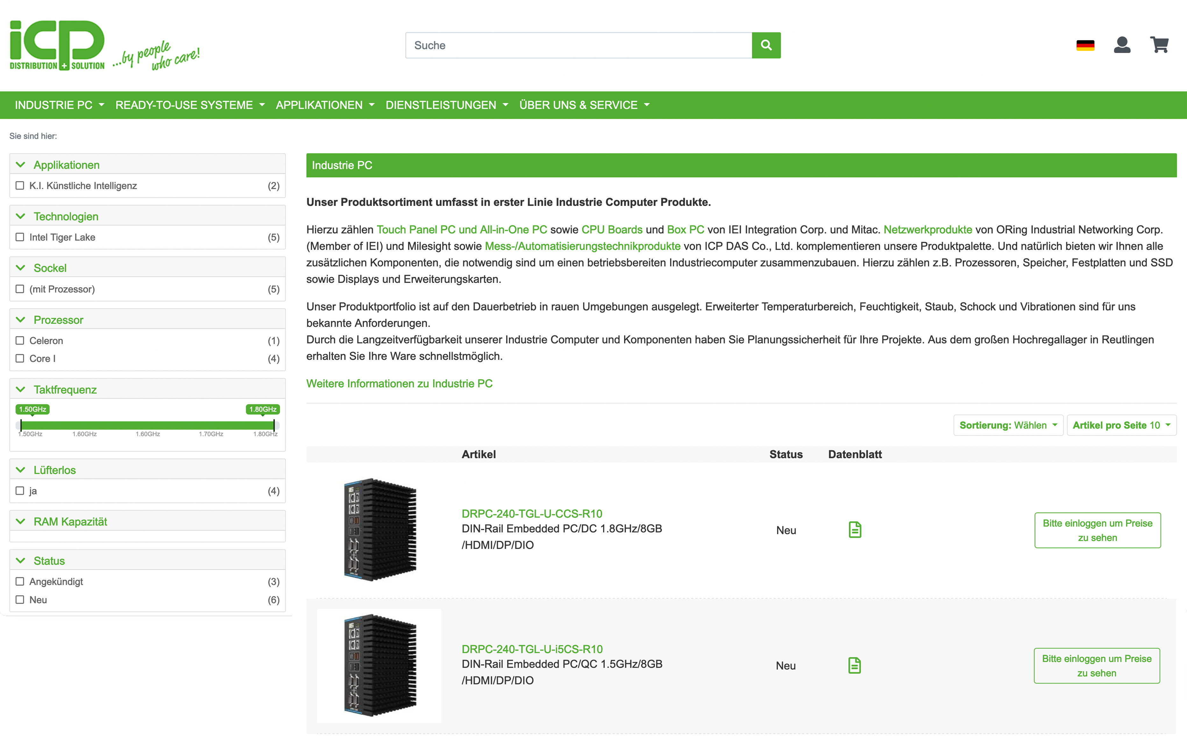The width and height of the screenshot is (1187, 744).
Task: Check the Neu status filter
Action: point(20,600)
